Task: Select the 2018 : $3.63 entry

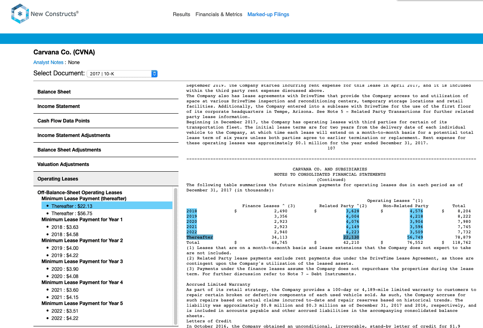Action: click(x=65, y=227)
